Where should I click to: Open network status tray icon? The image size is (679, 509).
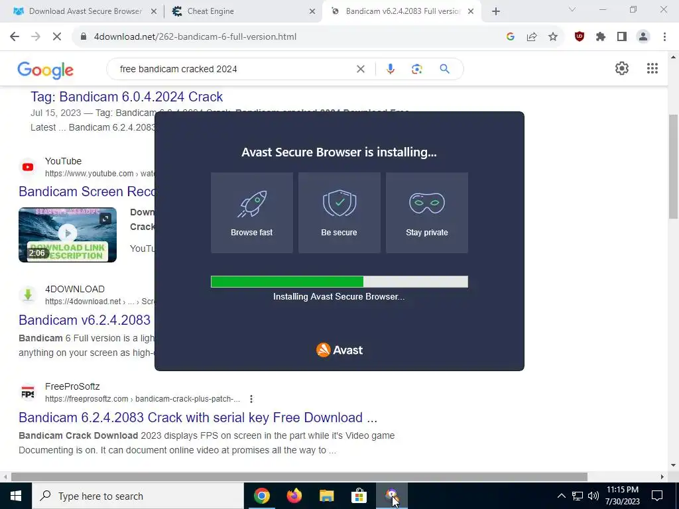coord(578,496)
